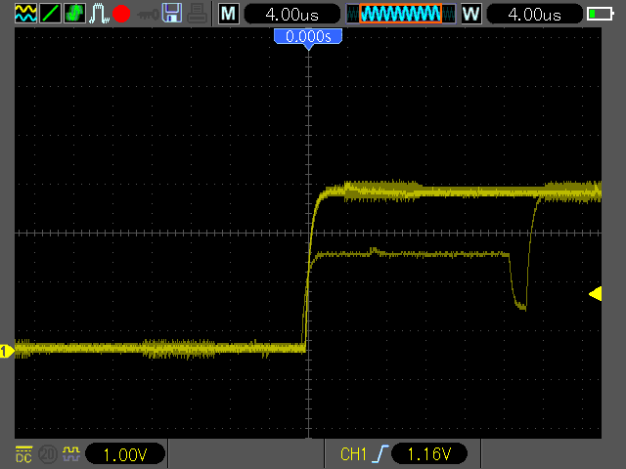Select the main timebase 4.00us value

point(291,15)
